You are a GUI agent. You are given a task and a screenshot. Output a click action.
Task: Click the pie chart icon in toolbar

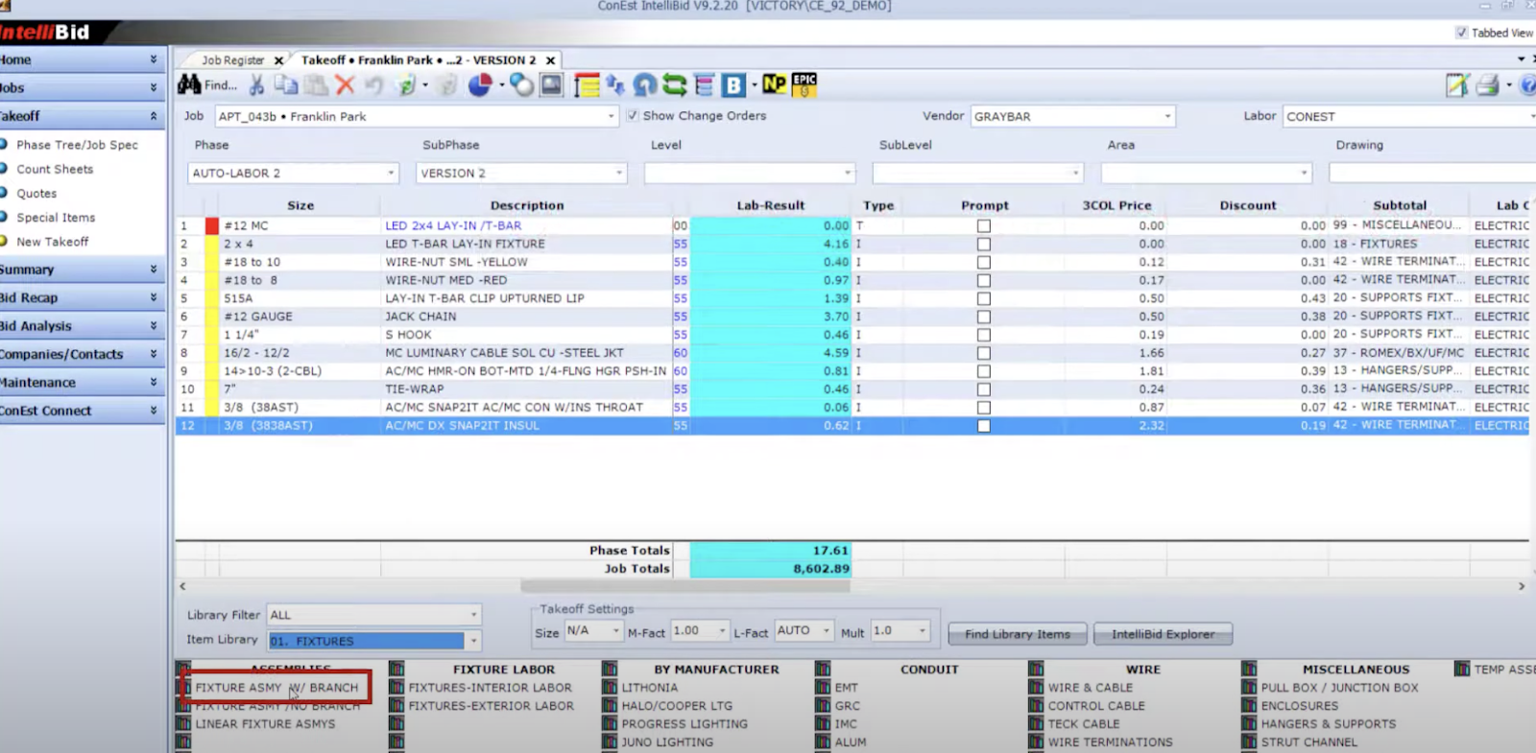coord(480,85)
